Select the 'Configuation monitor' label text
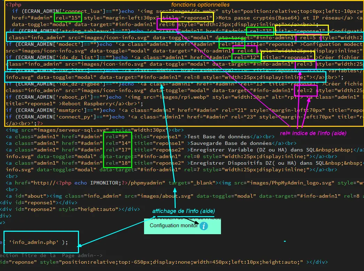This screenshot has width=364, height=271. tap(174, 225)
